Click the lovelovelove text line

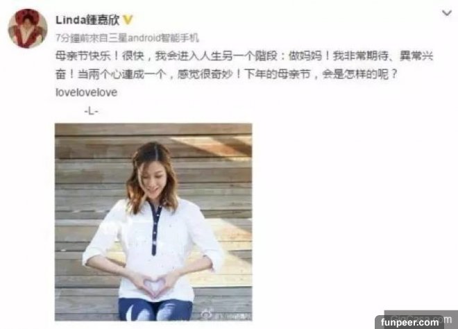coord(87,92)
